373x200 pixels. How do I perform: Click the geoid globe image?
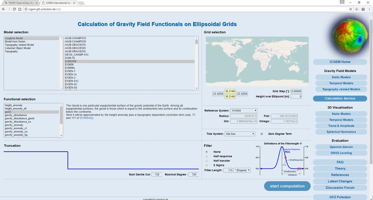pyautogui.click(x=350, y=36)
